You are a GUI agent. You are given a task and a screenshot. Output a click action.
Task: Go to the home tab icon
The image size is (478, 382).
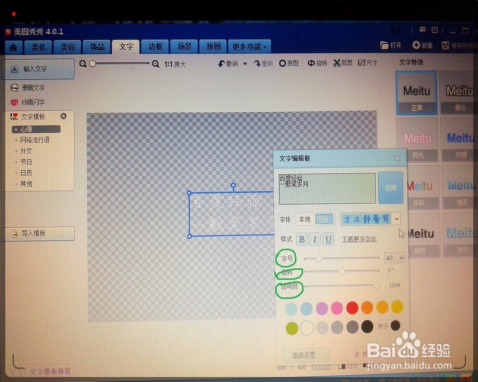pos(13,47)
